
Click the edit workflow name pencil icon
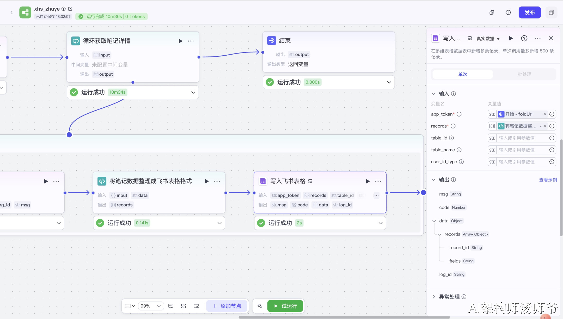pos(70,9)
